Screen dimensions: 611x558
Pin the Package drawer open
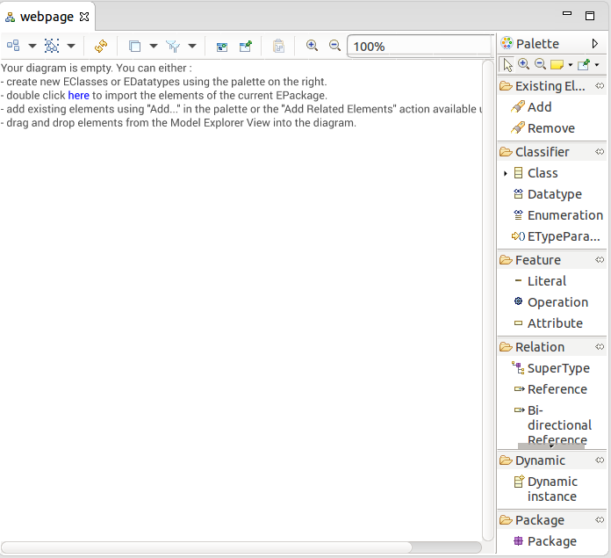600,519
